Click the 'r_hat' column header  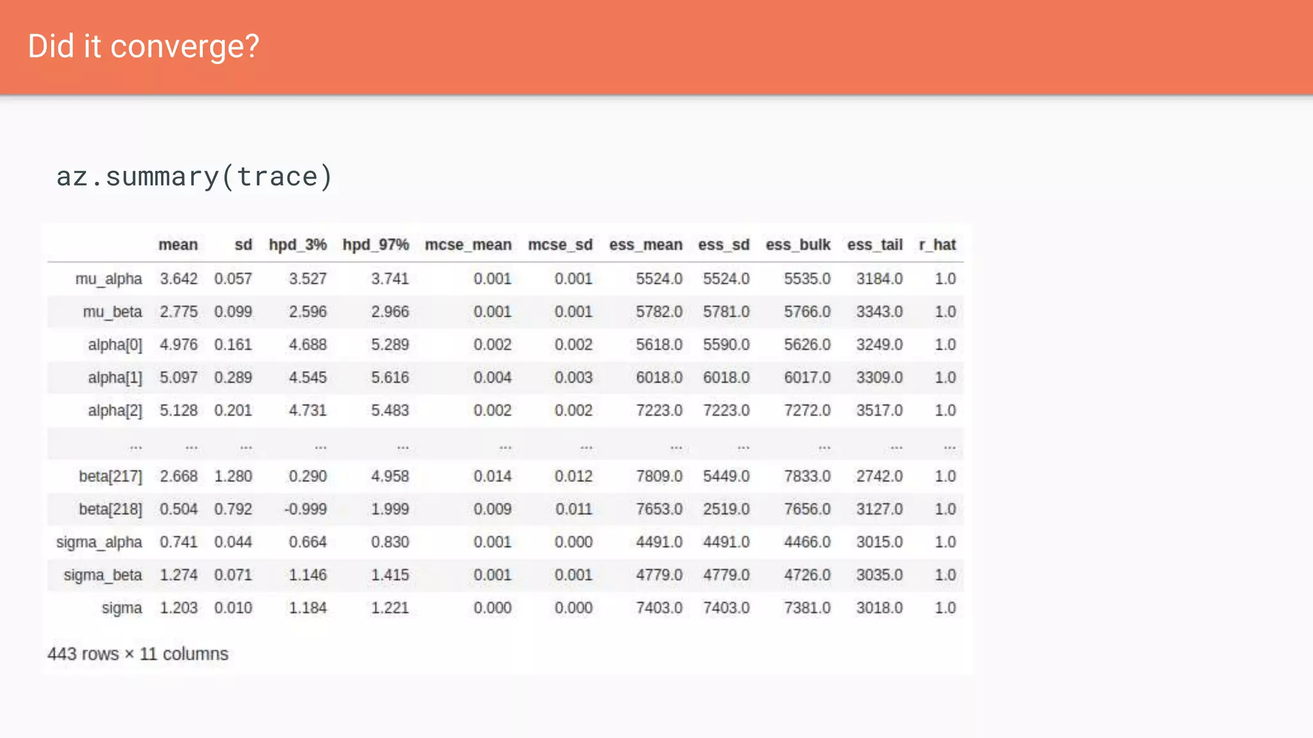[x=937, y=245]
